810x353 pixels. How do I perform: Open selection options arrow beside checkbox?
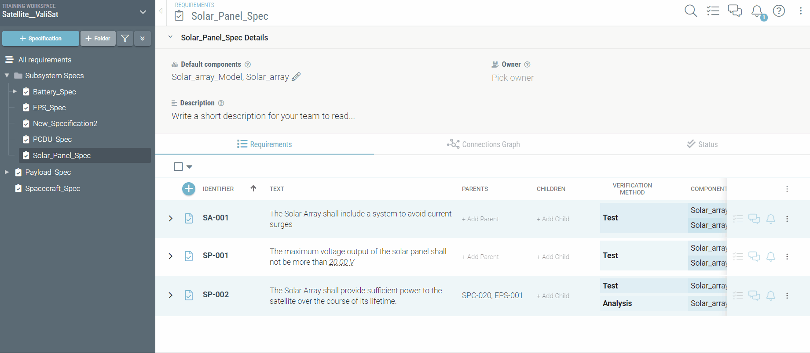(x=190, y=167)
